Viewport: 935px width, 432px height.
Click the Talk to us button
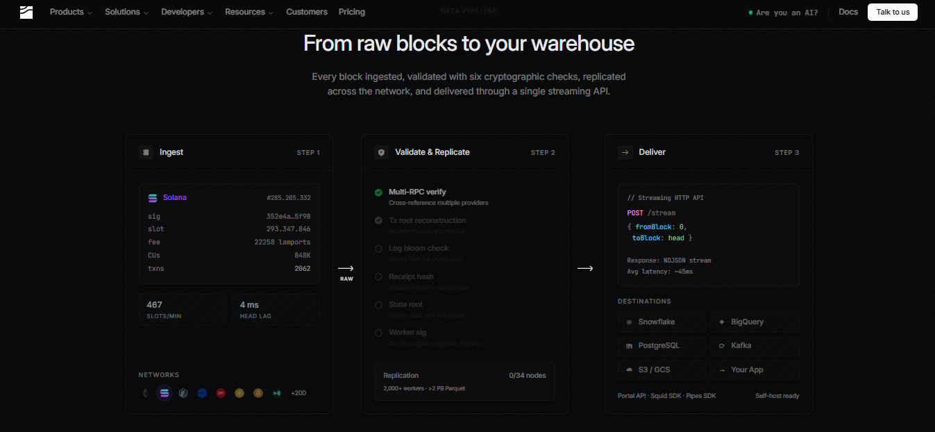click(x=893, y=12)
